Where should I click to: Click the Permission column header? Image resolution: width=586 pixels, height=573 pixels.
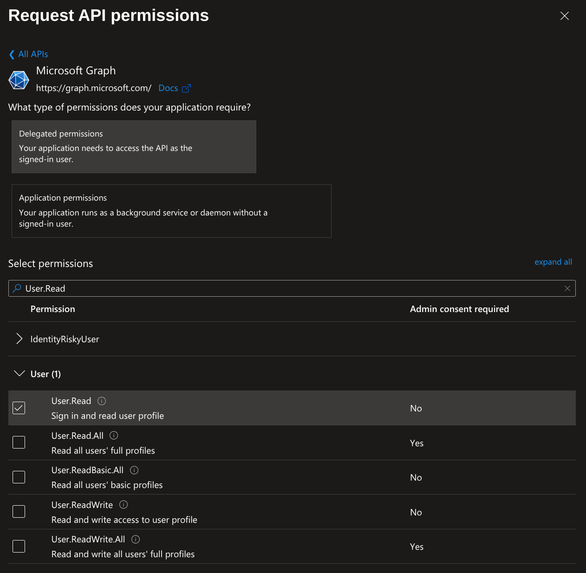pos(52,309)
